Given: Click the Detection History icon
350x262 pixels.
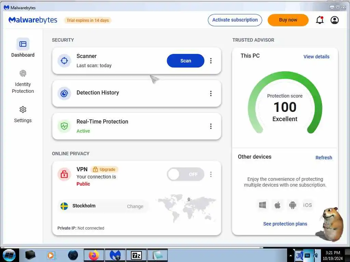Looking at the screenshot, I should click(64, 93).
